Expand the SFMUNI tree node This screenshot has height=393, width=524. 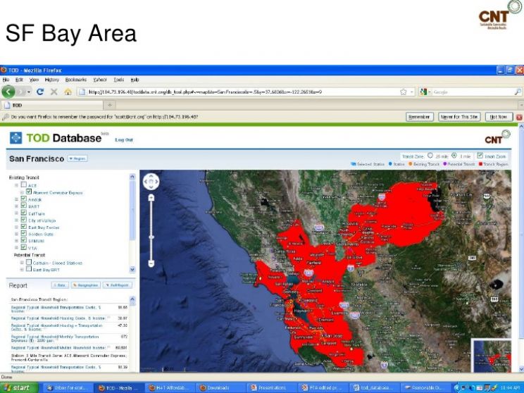pyautogui.click(x=16, y=241)
